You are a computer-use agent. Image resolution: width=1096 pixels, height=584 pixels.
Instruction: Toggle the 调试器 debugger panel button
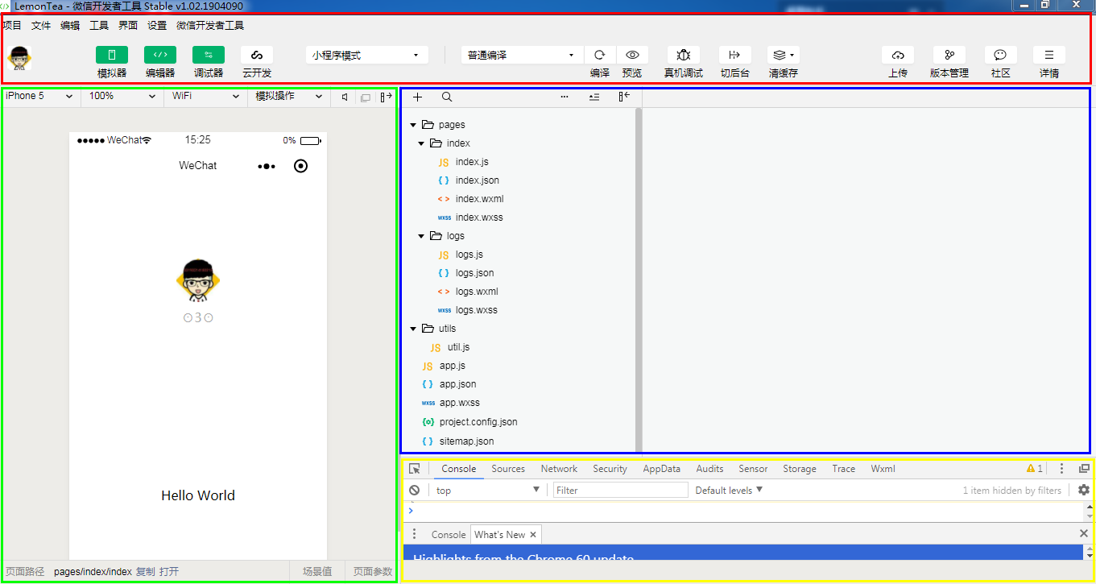pyautogui.click(x=209, y=55)
